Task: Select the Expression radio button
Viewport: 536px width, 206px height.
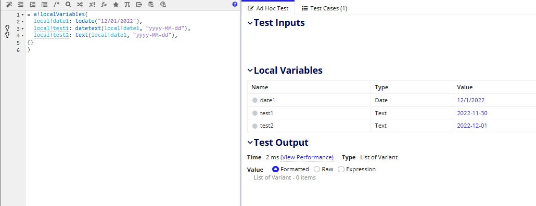Action: pos(341,169)
